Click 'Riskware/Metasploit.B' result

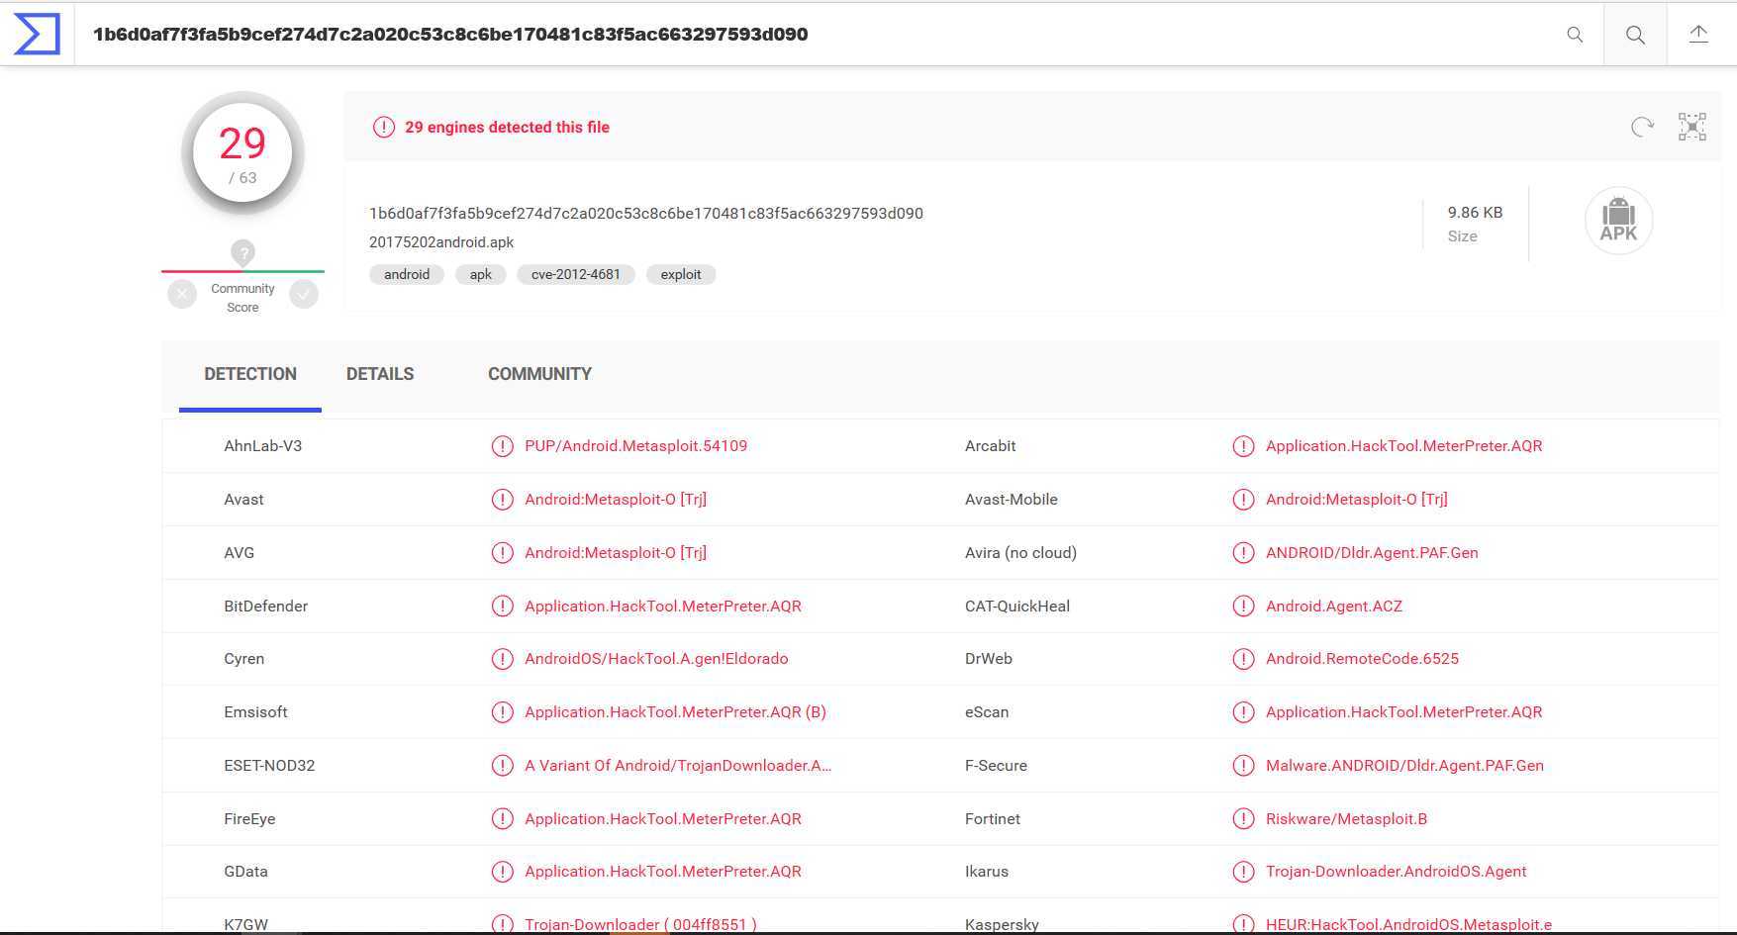point(1346,819)
